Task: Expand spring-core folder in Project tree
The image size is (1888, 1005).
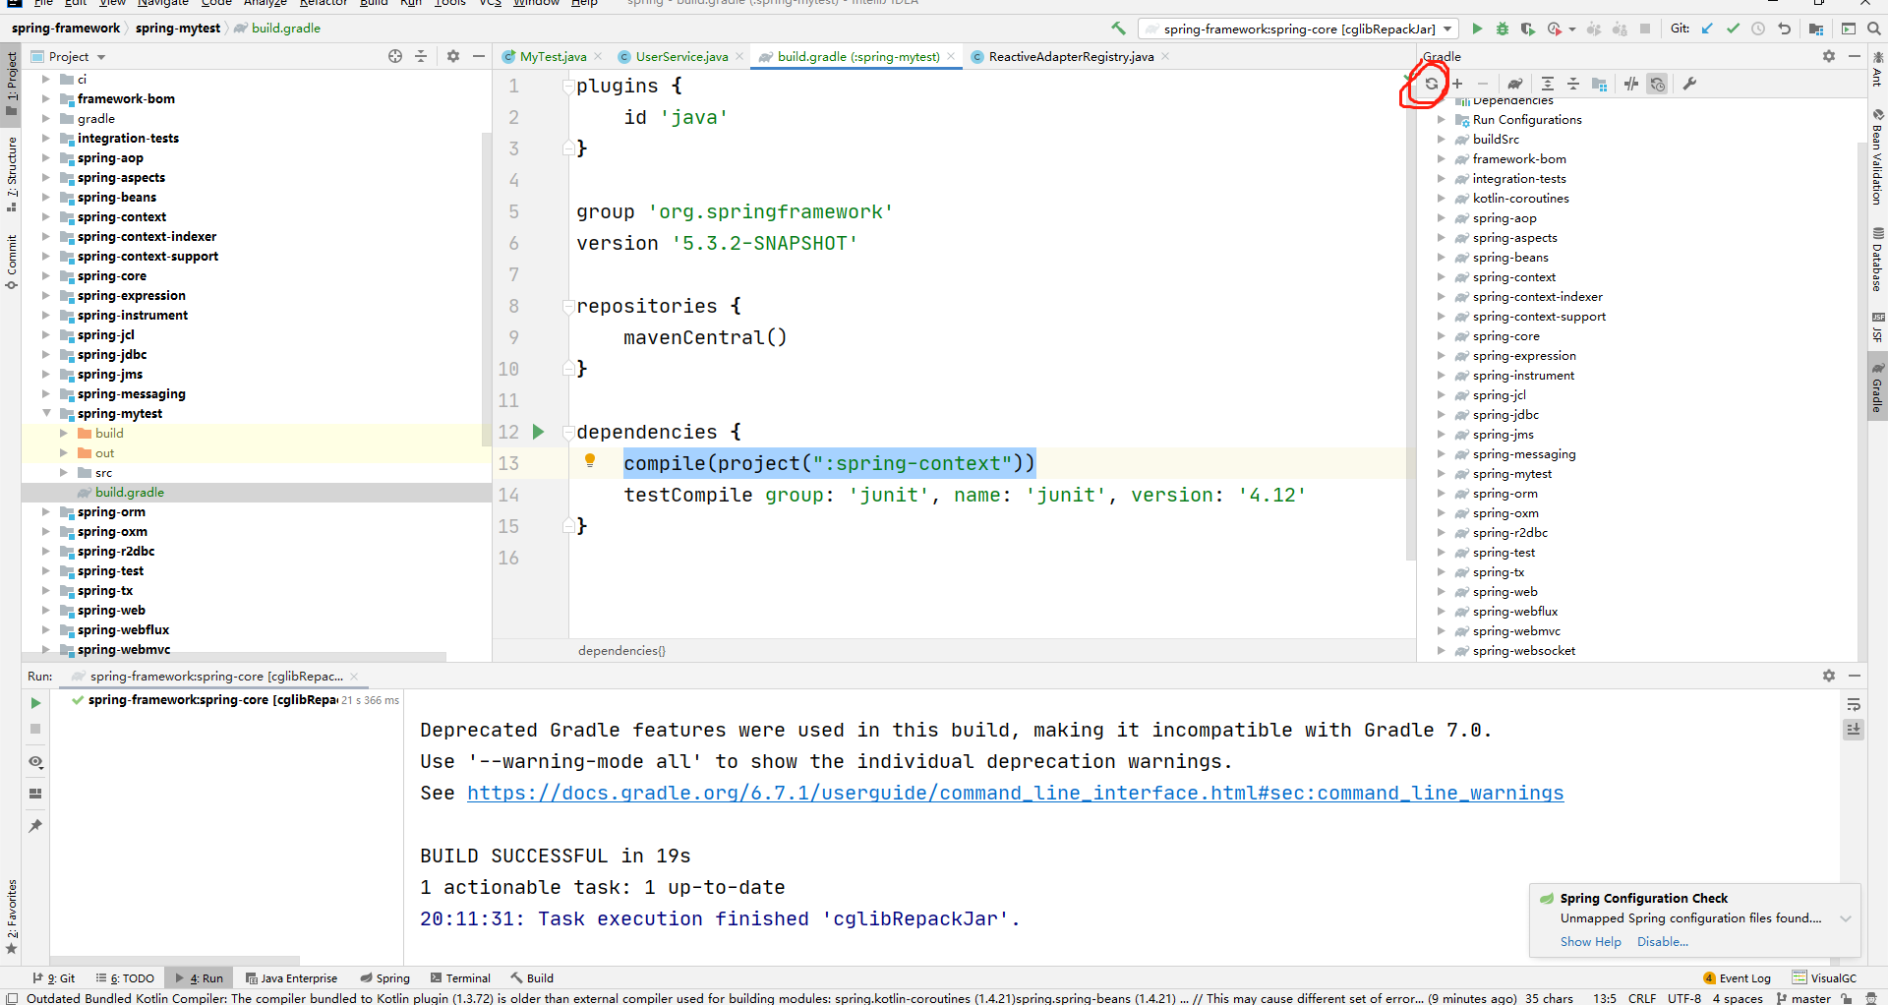Action: (45, 276)
